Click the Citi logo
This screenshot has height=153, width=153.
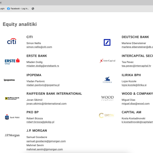12,41
